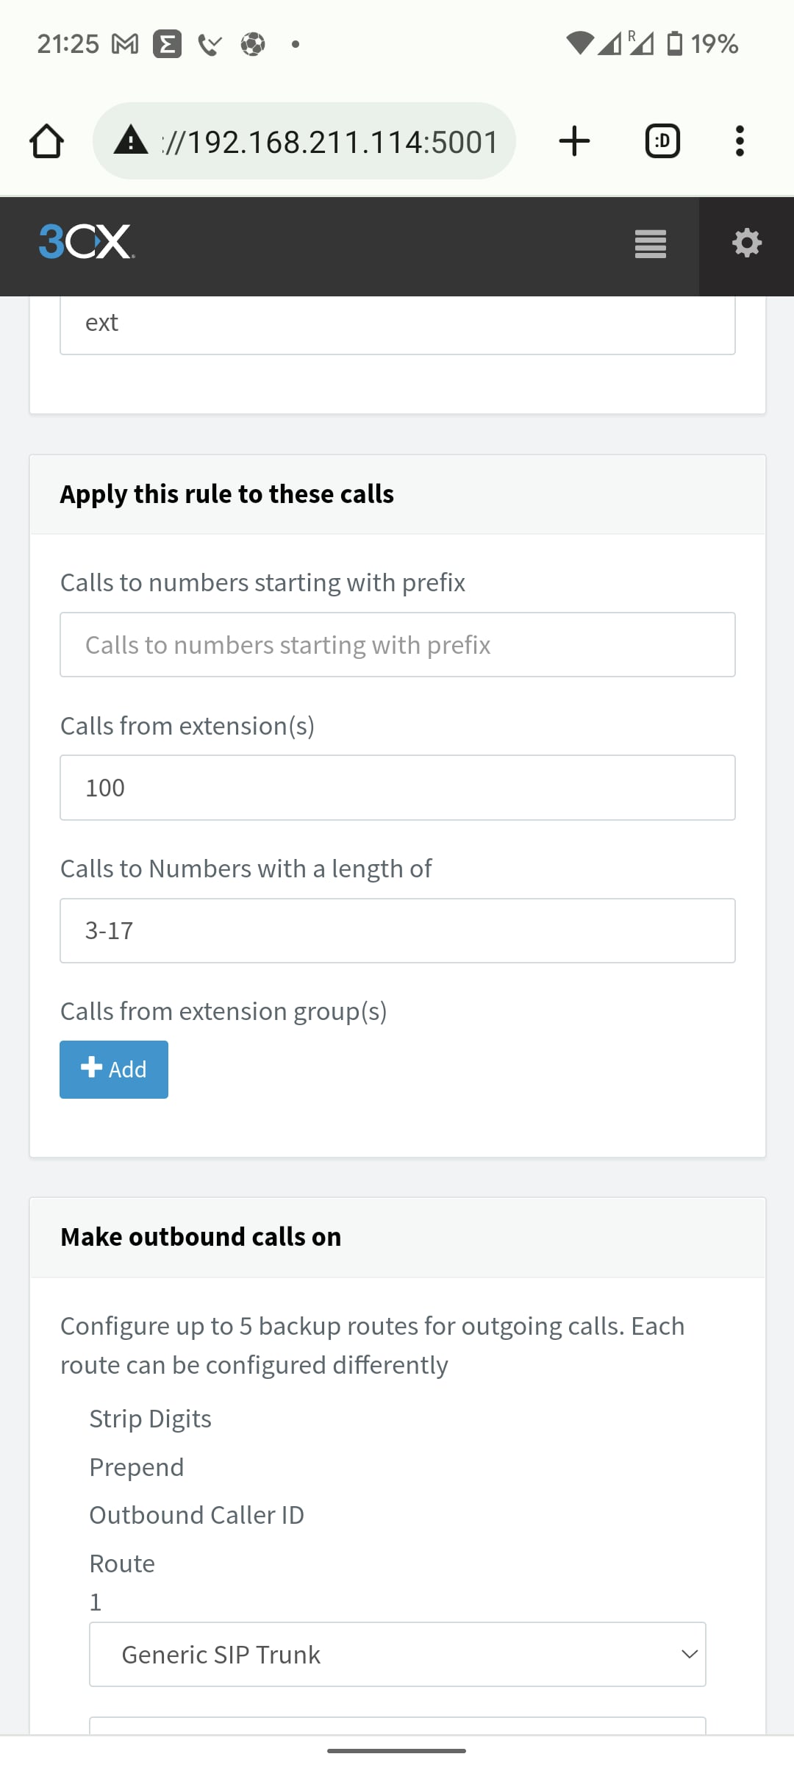Open the tab switcher icon
The image size is (794, 1765).
(x=662, y=141)
